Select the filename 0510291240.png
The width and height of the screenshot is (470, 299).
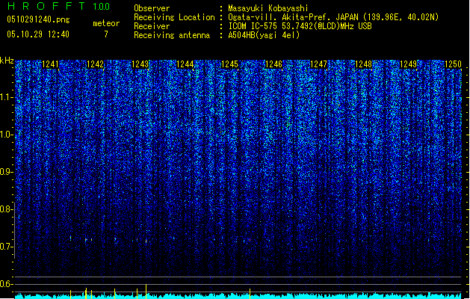(38, 20)
